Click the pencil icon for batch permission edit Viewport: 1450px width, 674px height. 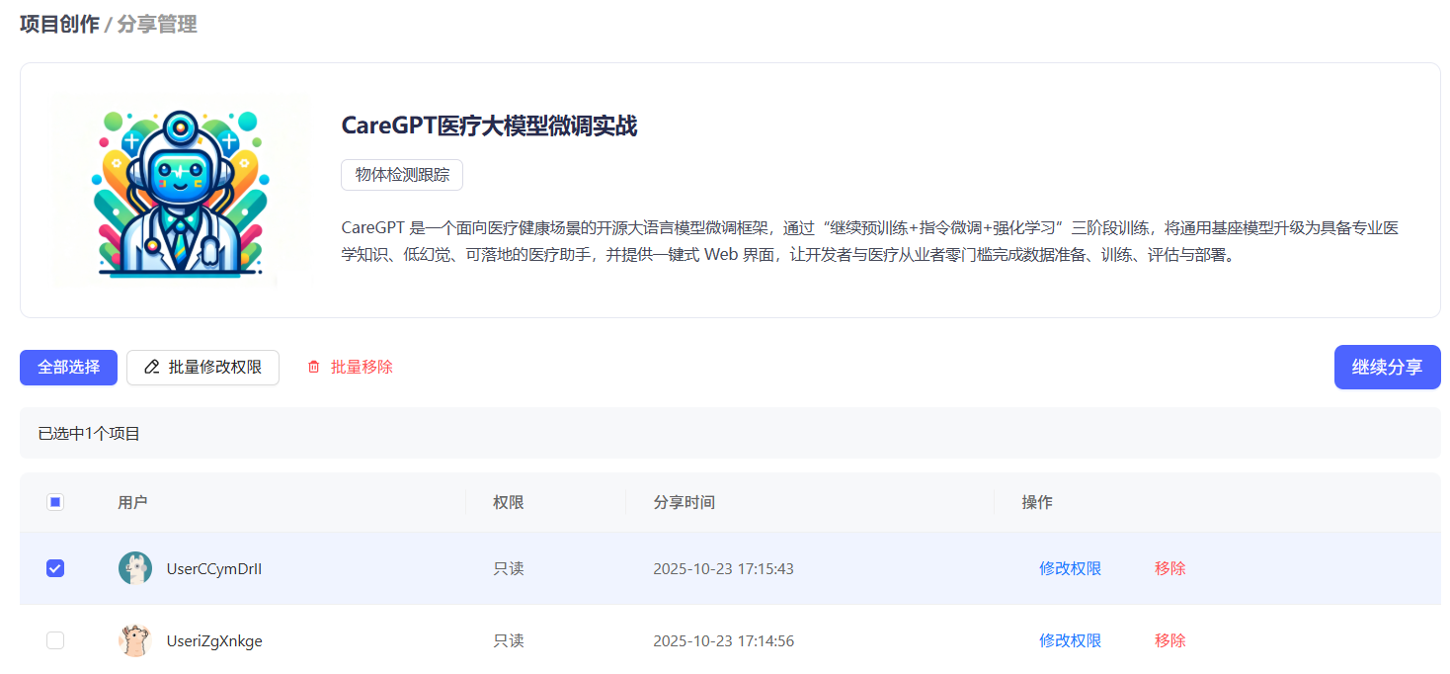coord(151,367)
